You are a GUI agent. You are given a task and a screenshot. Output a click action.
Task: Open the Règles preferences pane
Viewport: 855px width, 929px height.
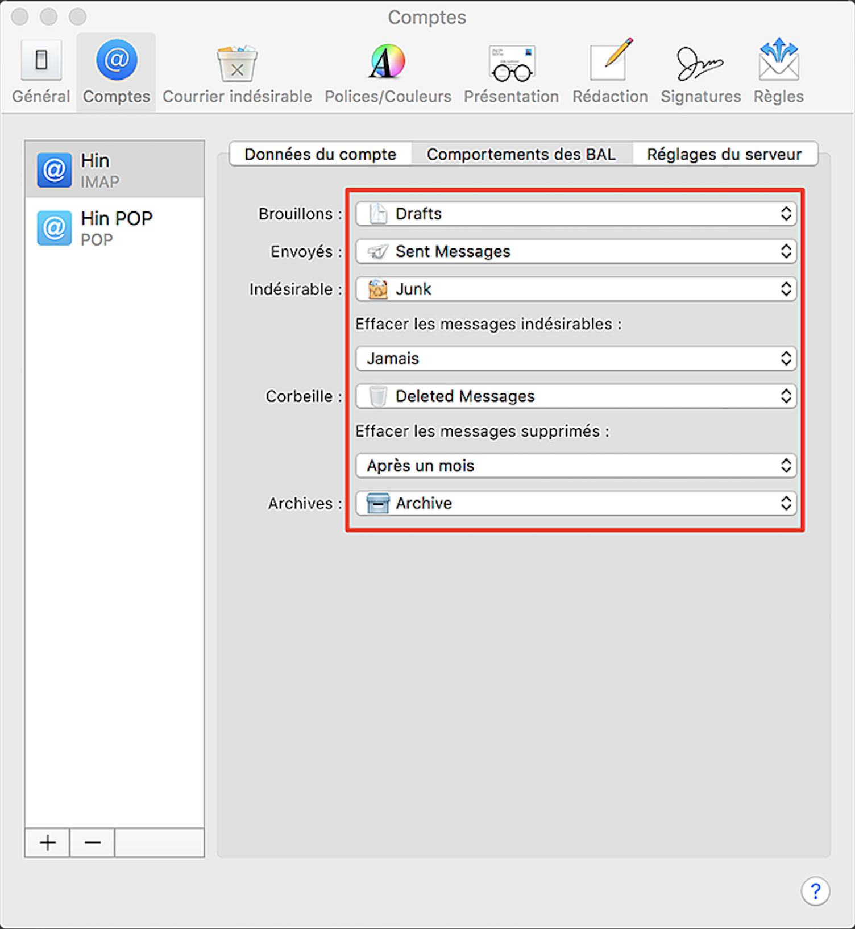(778, 72)
